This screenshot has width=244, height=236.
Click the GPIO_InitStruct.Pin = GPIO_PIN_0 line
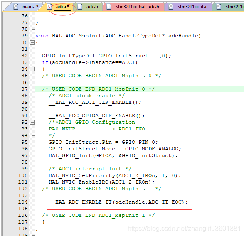[x=103, y=142]
